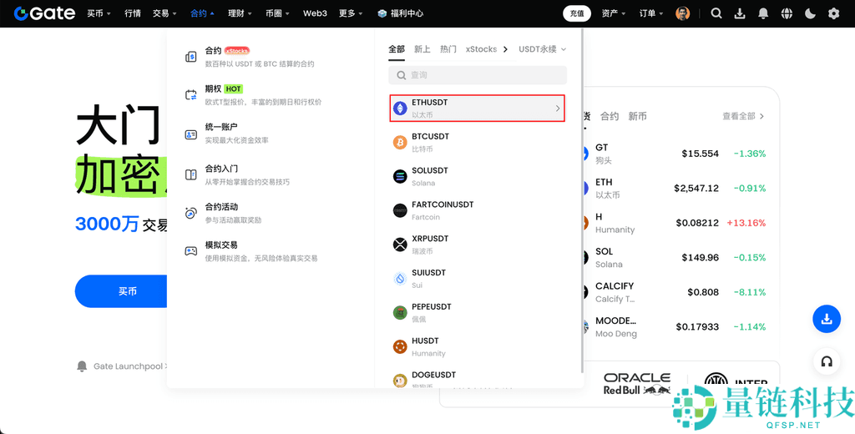Screen dimensions: 855x434
Task: Select the XRPUSDT contract row
Action: (478, 245)
